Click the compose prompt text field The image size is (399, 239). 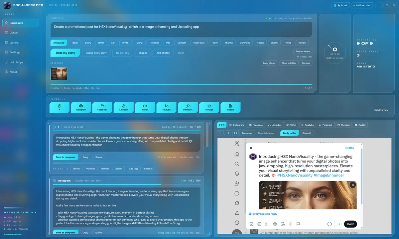[181, 29]
